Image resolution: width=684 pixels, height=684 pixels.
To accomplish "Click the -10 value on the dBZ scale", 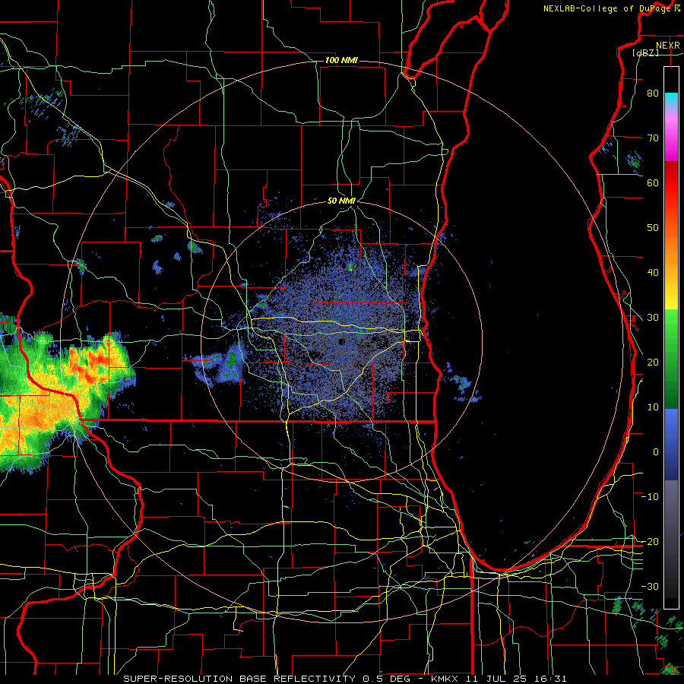I will 650,497.
